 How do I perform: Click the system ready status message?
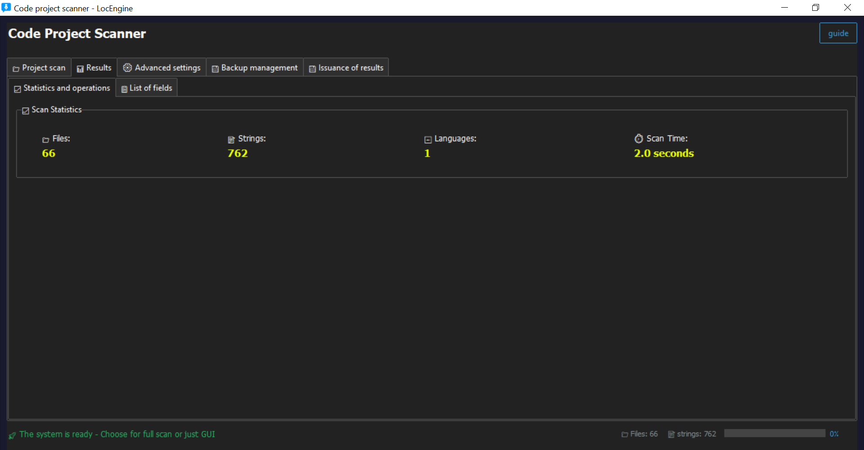[x=117, y=434]
